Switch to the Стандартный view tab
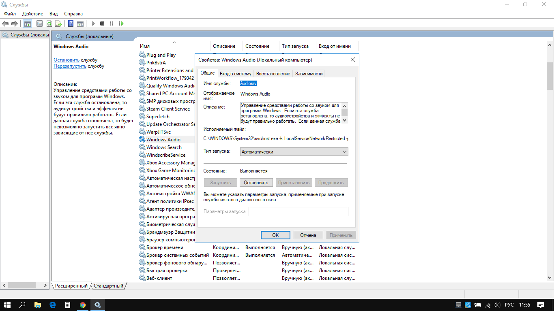 pos(108,286)
